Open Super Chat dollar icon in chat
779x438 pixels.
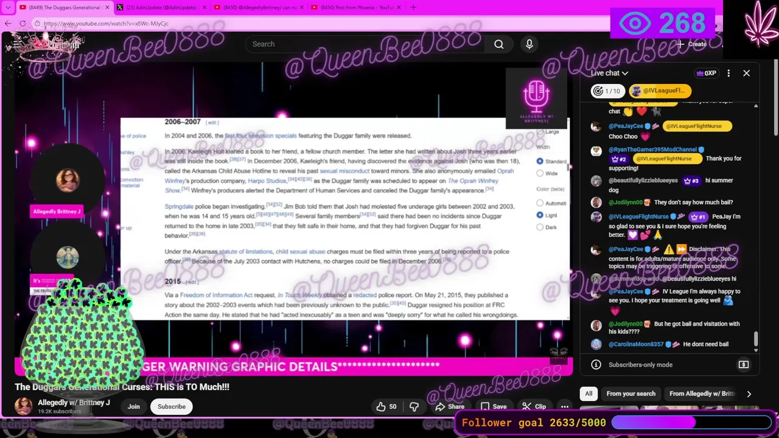pos(743,364)
